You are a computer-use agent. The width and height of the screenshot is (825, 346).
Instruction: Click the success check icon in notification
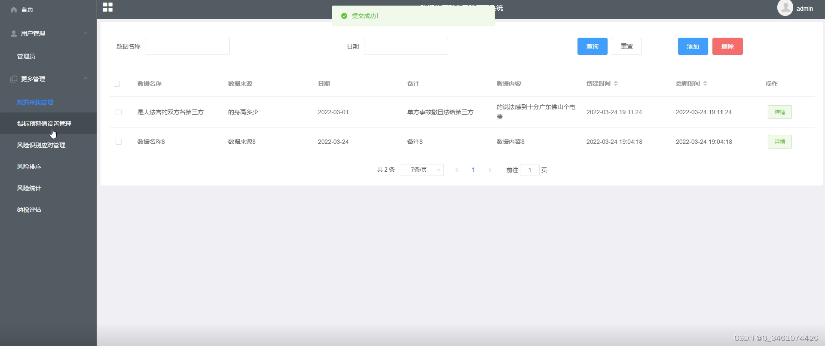(344, 16)
